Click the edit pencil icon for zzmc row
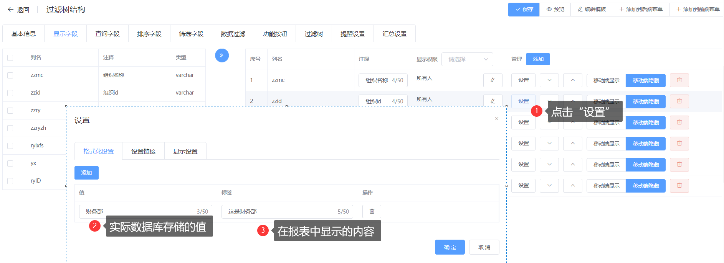 (x=493, y=80)
